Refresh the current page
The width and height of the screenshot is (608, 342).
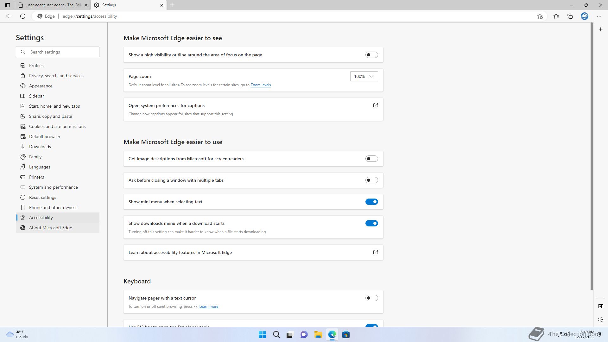pyautogui.click(x=23, y=16)
